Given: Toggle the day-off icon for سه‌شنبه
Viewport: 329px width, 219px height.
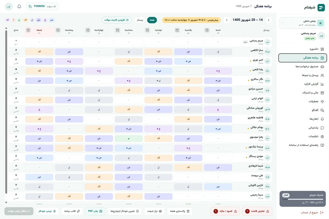Looking at the screenshot, I should [x=117, y=30].
